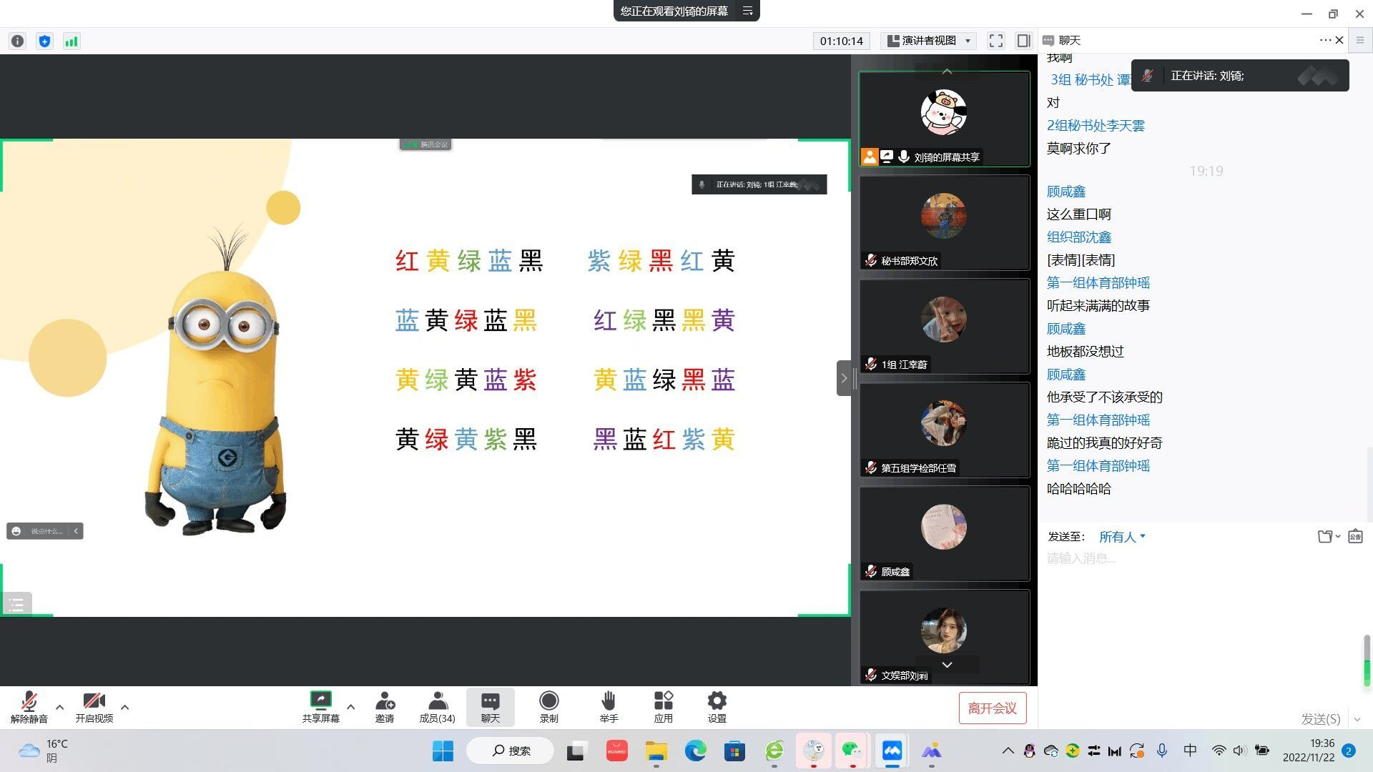
Task: Open File Explorer from taskbar
Action: (x=656, y=751)
